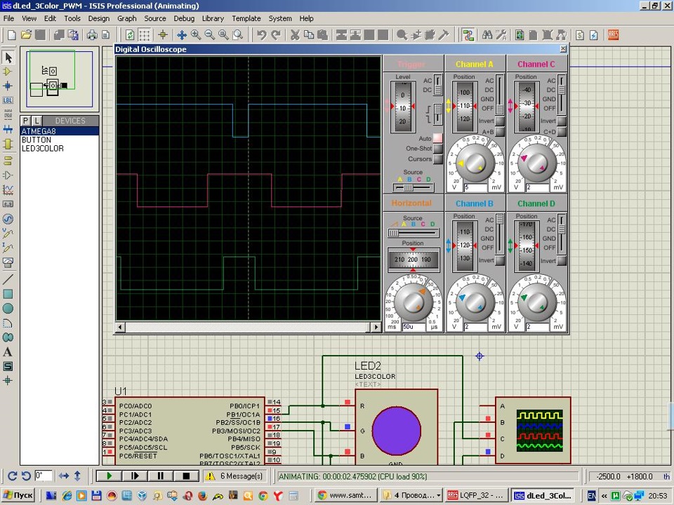
Task: Open the Template menu
Action: point(246,19)
